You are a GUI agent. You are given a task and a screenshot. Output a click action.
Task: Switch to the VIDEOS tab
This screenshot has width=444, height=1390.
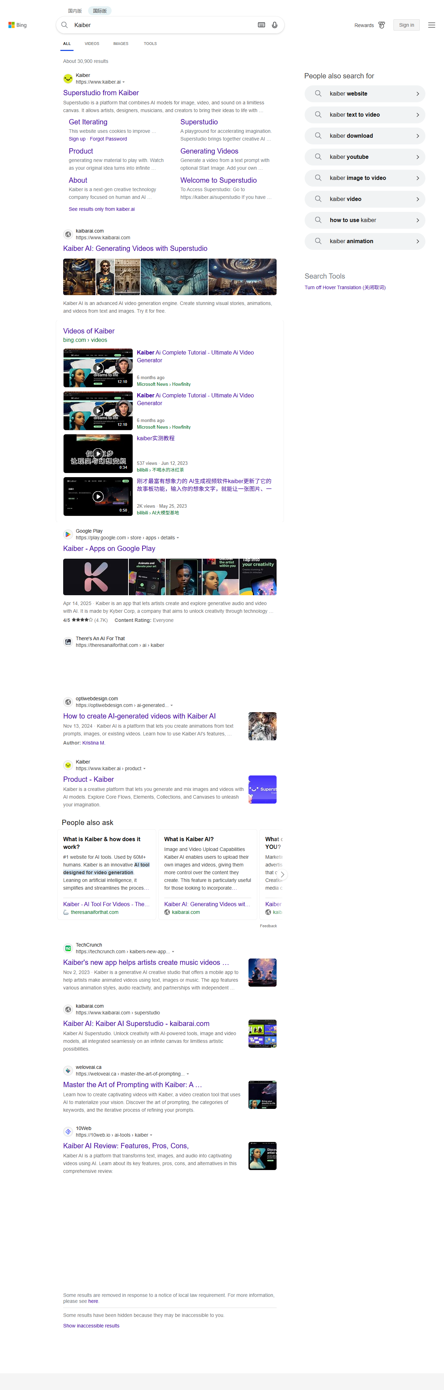92,44
